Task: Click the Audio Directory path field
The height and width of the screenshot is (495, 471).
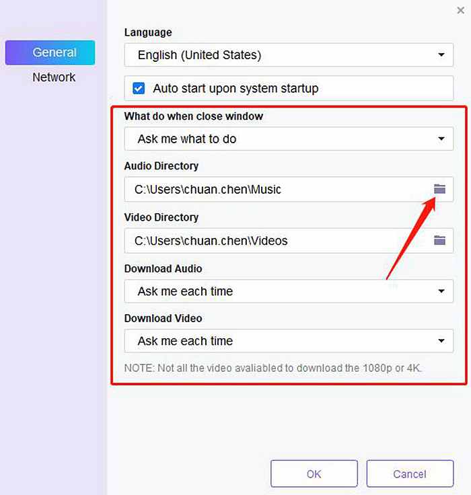Action: [x=278, y=190]
